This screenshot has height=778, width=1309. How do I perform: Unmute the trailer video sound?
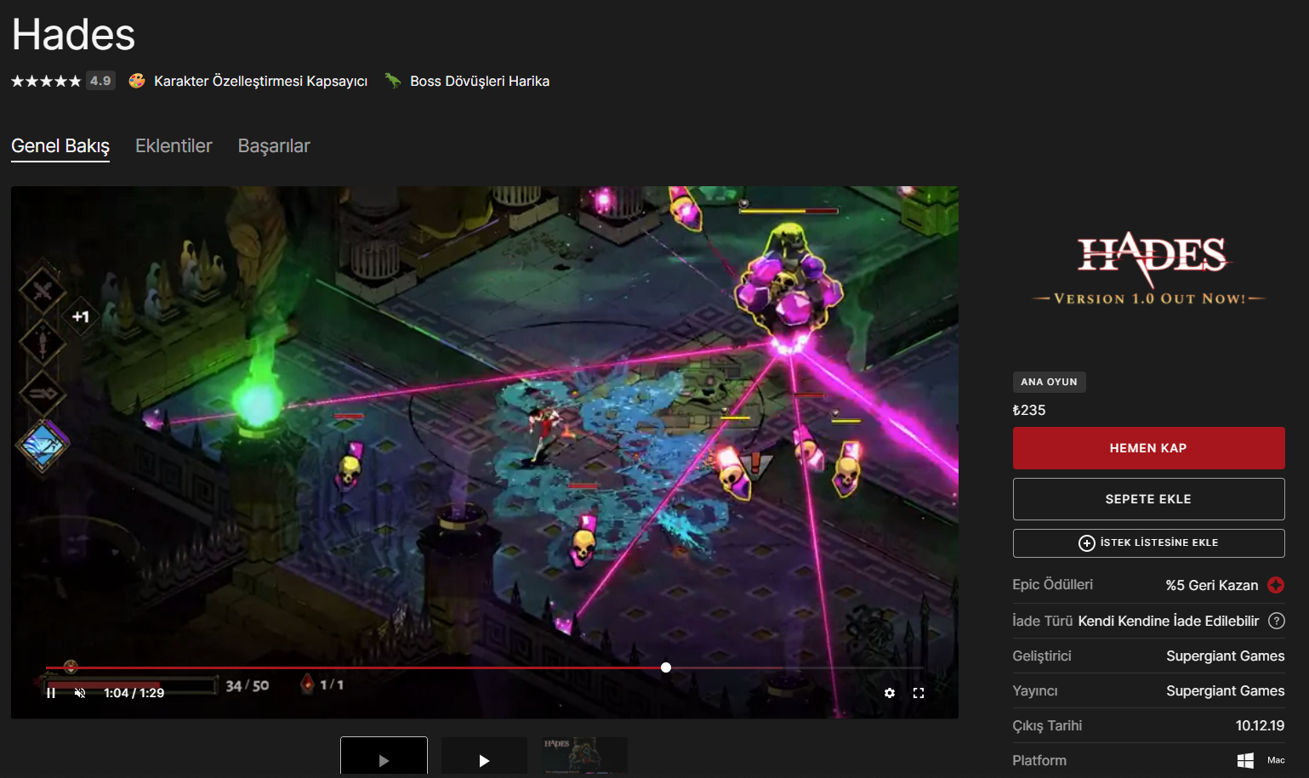coord(80,693)
